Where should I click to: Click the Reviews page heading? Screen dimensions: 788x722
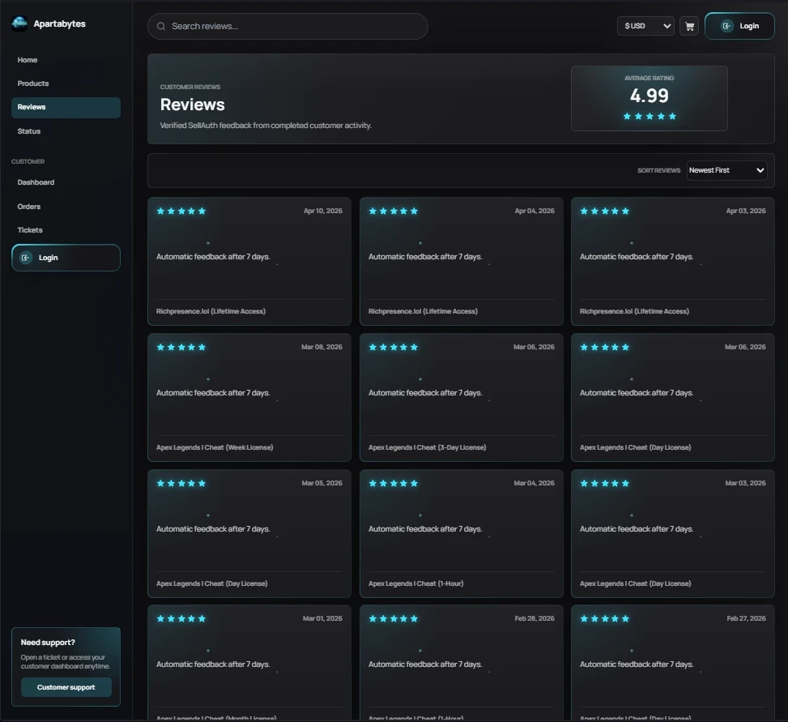tap(193, 105)
